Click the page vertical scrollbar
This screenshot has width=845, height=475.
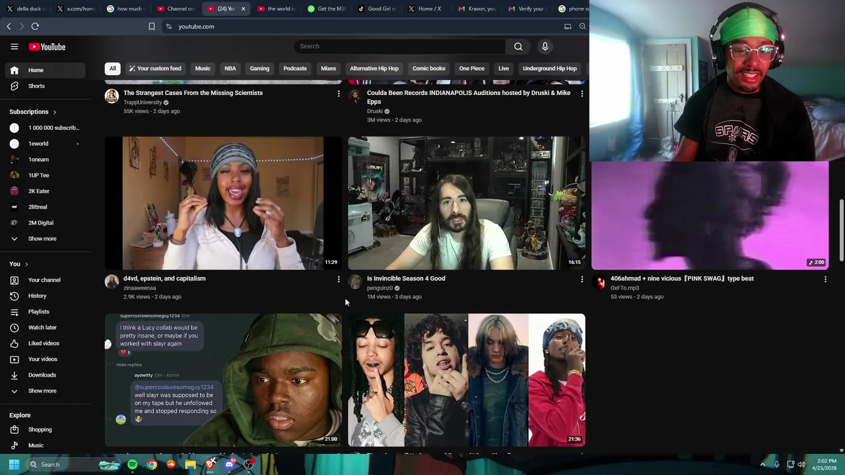pos(841,231)
